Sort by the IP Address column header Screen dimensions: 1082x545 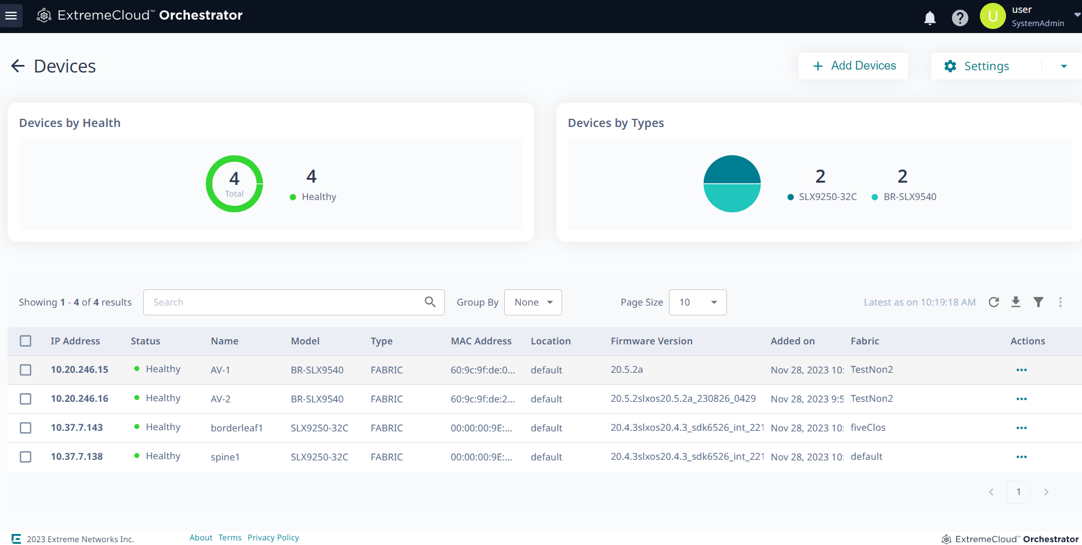pos(75,341)
